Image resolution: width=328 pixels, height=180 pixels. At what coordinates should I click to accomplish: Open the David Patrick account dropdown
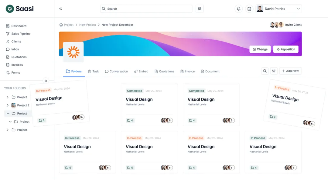click(278, 9)
